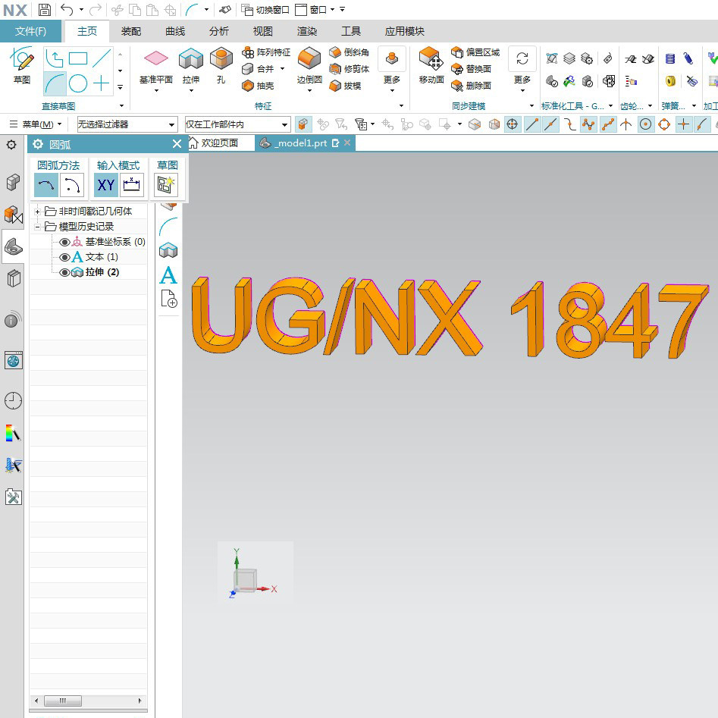This screenshot has width=718, height=718.
Task: Select the 拉伸 (2) tree node
Action: (x=102, y=272)
